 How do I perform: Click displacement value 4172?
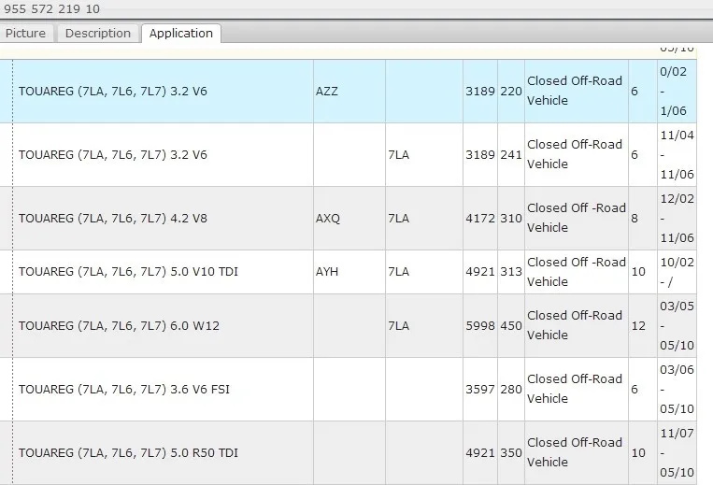click(x=480, y=218)
